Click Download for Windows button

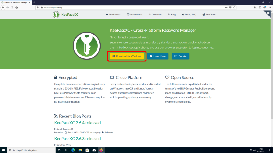pyautogui.click(x=127, y=56)
